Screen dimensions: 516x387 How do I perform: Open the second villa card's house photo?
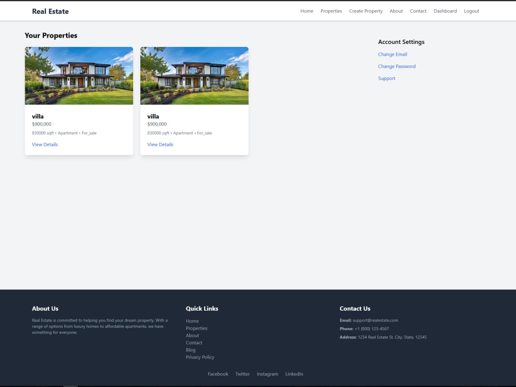point(194,76)
